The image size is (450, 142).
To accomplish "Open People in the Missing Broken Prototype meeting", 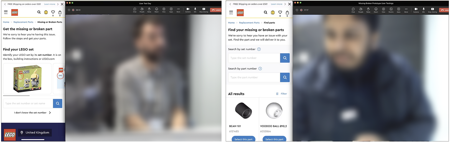I will pyautogui.click(x=361, y=10).
